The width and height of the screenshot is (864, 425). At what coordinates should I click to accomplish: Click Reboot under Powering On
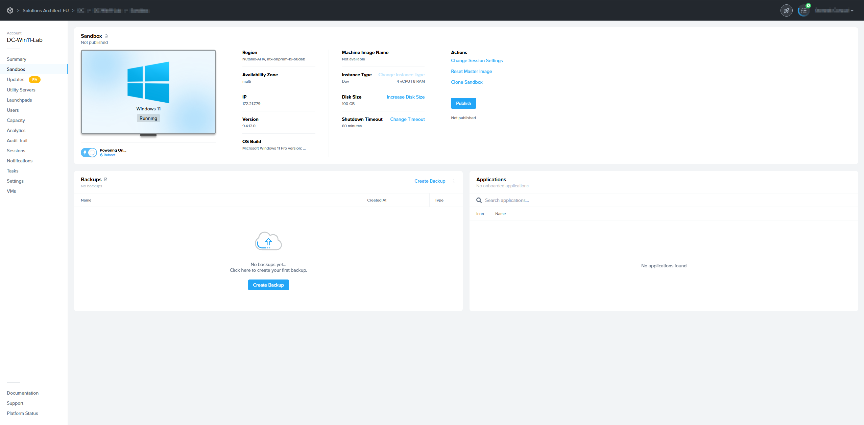point(108,155)
